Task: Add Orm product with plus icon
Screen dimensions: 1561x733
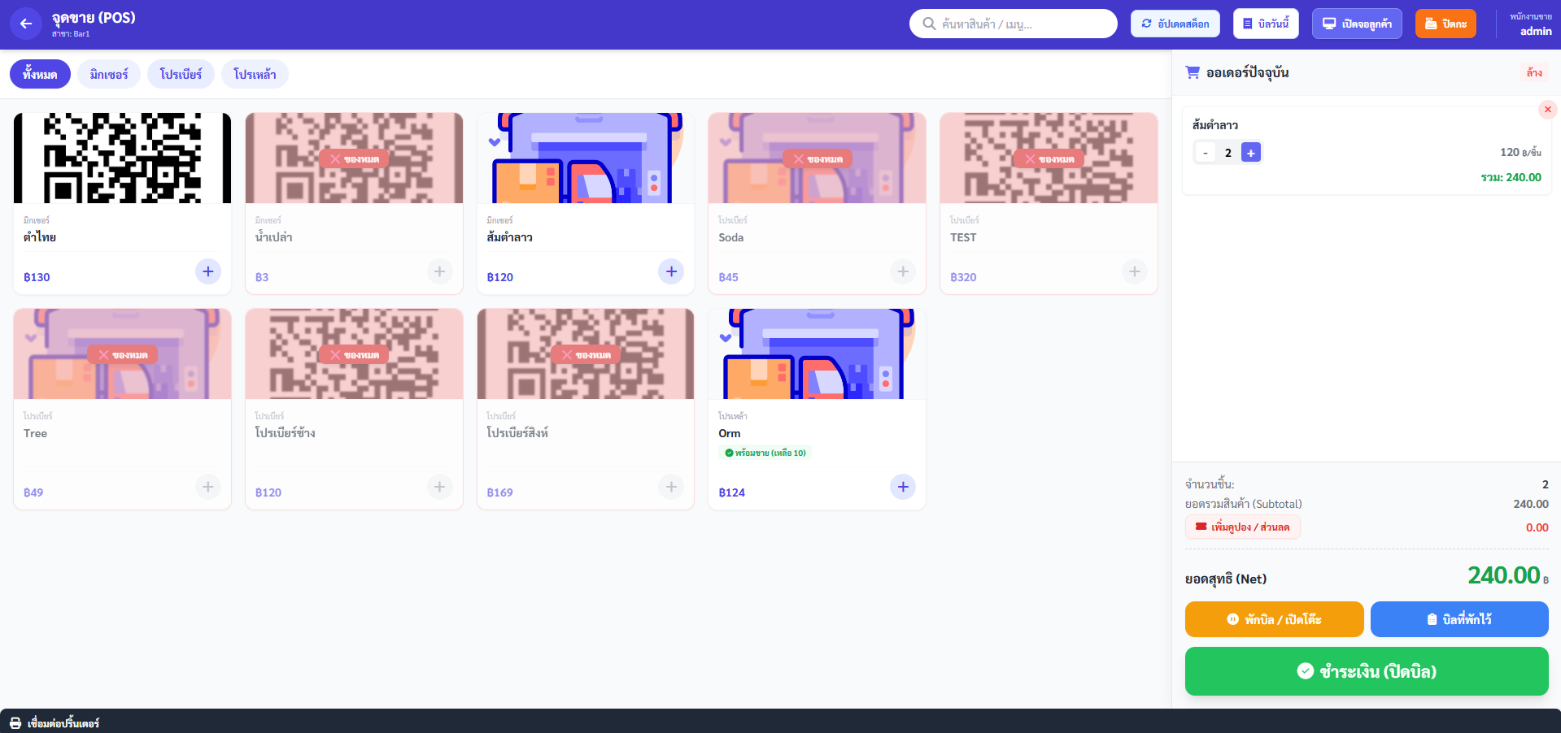Action: click(903, 487)
